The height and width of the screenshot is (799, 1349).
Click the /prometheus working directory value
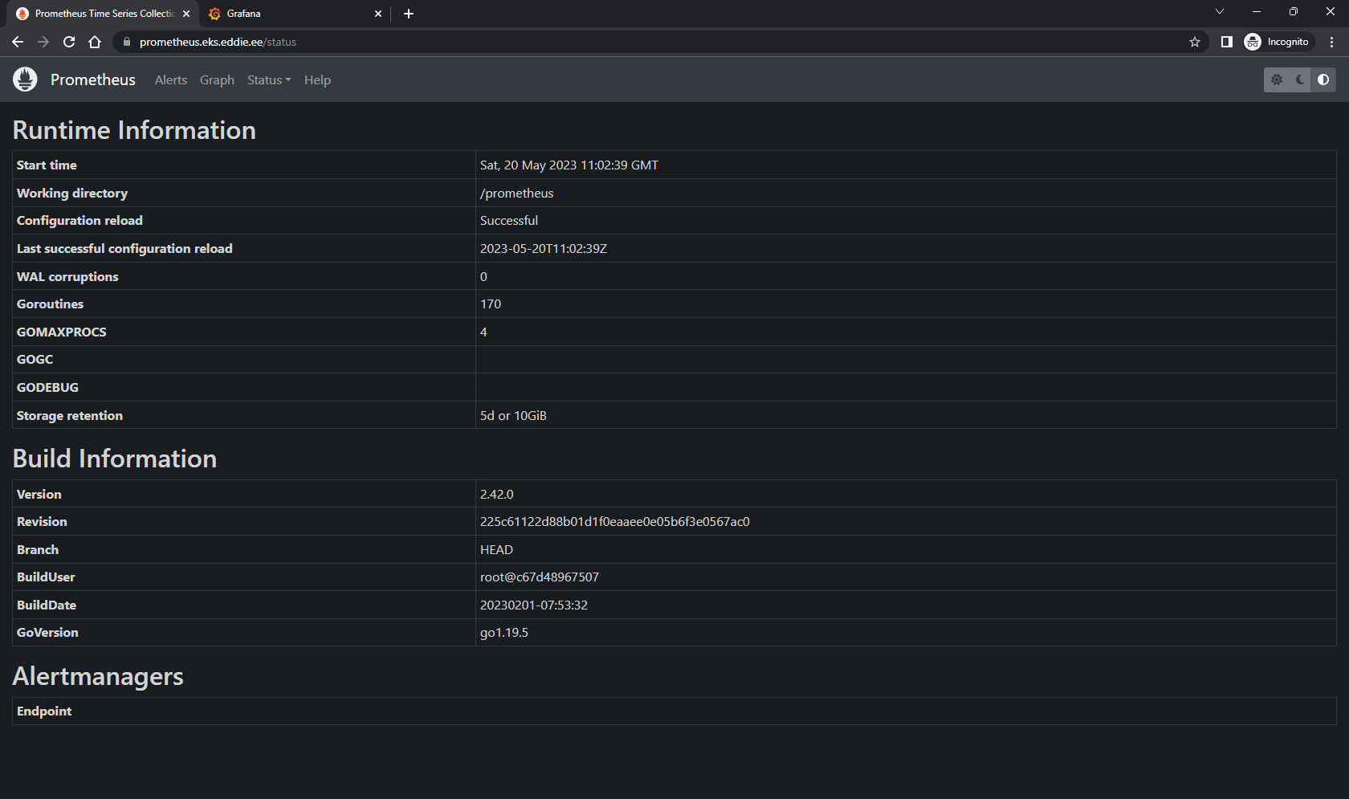click(x=516, y=194)
